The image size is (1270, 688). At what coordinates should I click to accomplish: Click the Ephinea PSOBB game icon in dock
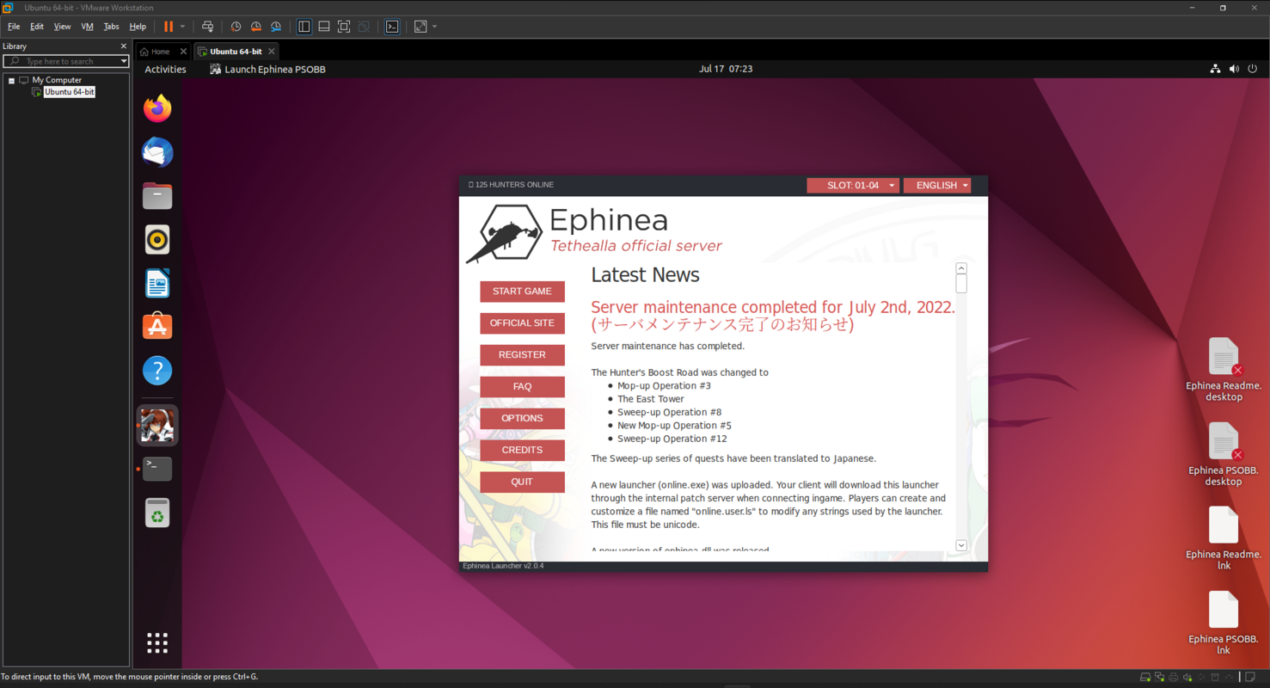(157, 425)
